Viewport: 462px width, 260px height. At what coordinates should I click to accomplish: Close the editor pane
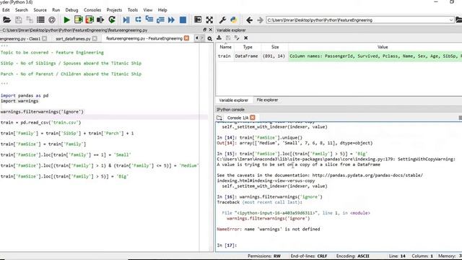(210, 30)
